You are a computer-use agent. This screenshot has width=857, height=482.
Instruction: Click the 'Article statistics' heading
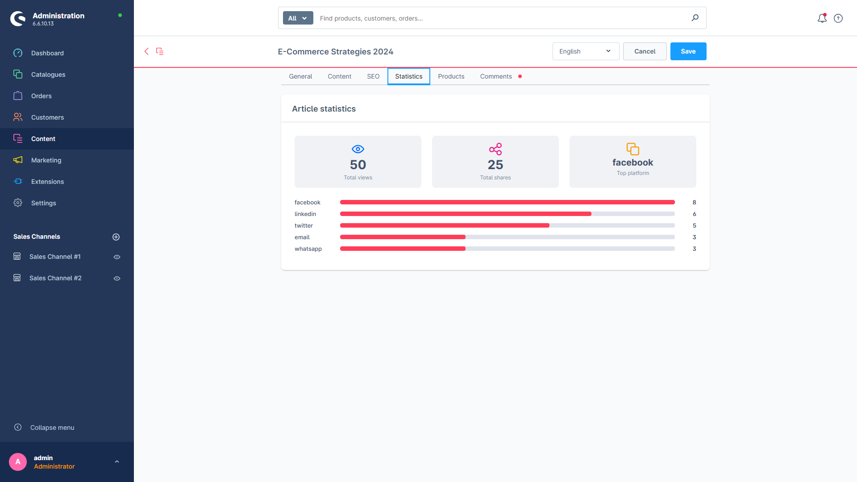point(324,109)
